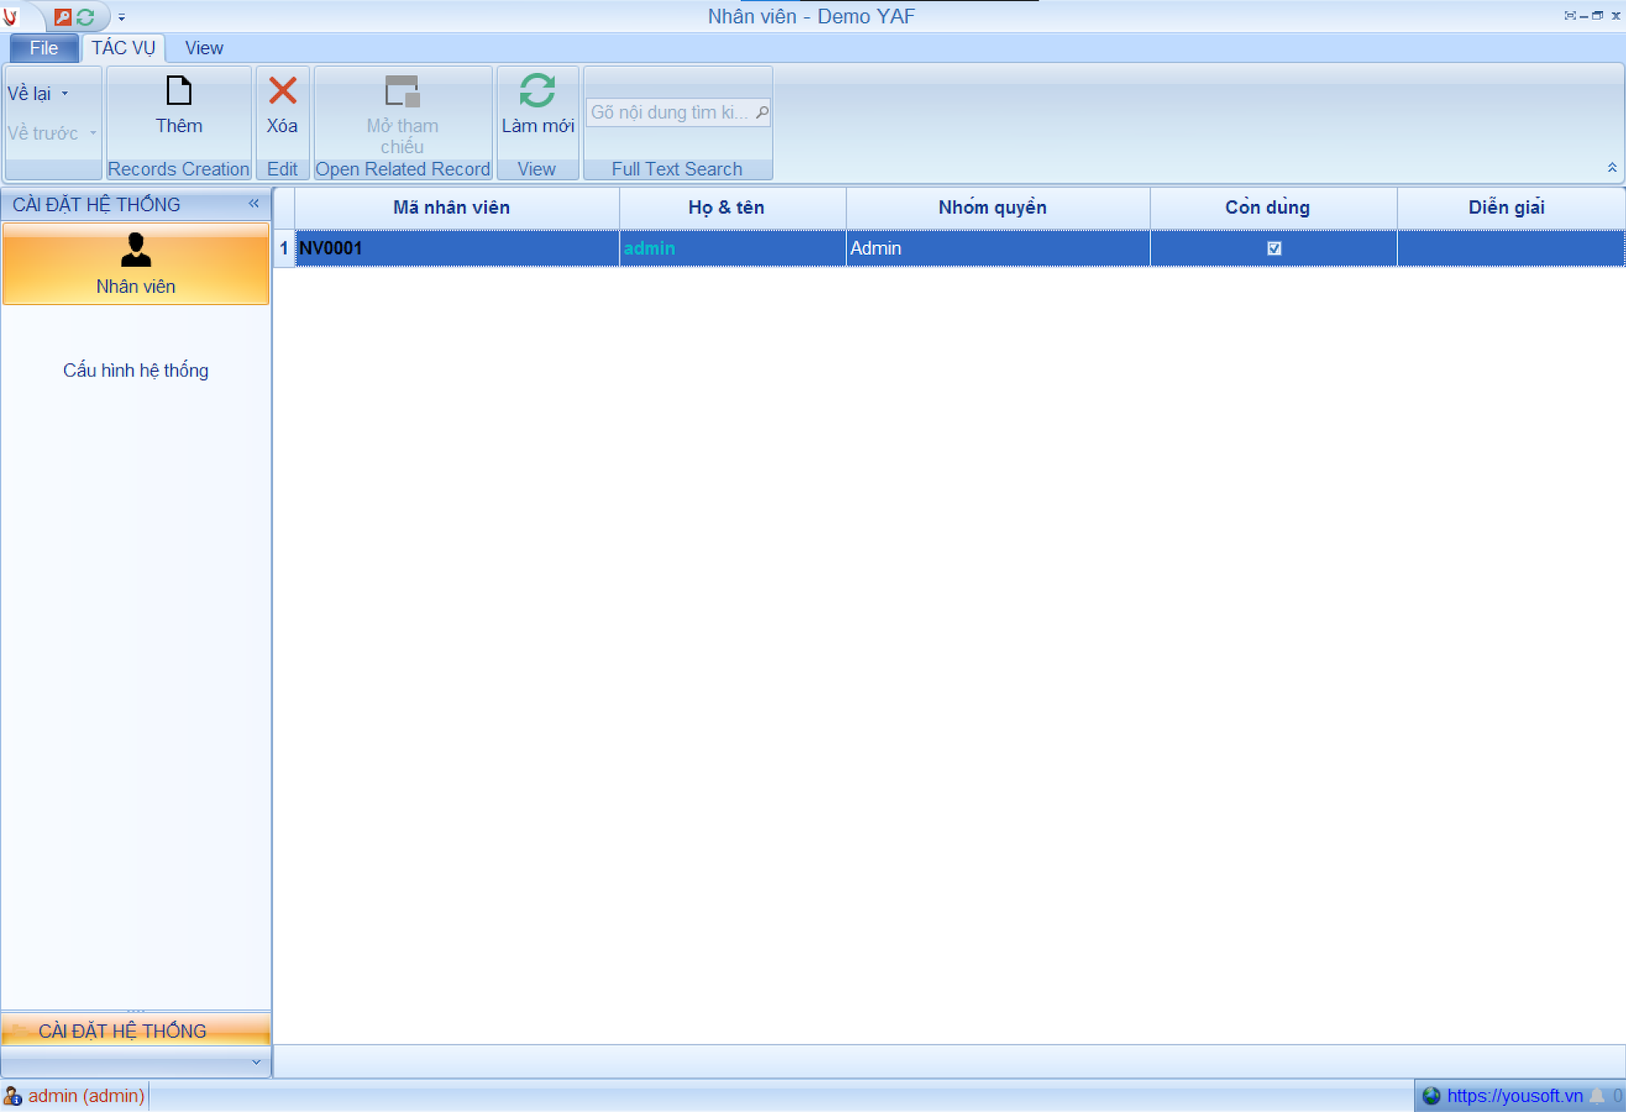Open the https://yousoft.vn link
This screenshot has height=1112, width=1626.
[1505, 1095]
